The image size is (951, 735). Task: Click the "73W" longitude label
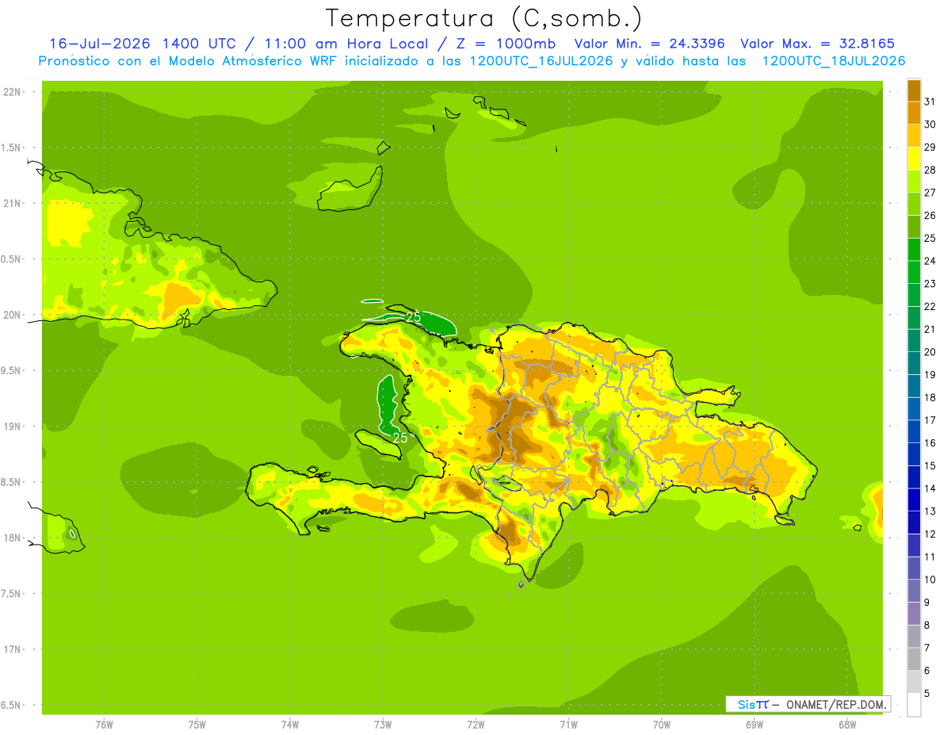(x=383, y=725)
